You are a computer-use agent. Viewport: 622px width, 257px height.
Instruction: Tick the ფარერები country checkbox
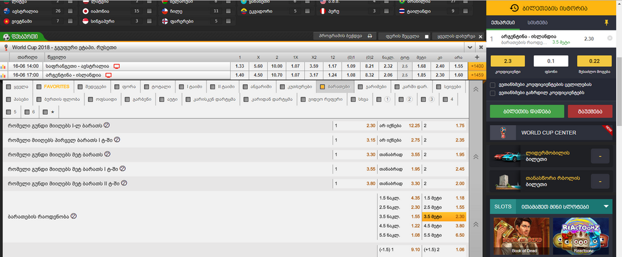228,21
